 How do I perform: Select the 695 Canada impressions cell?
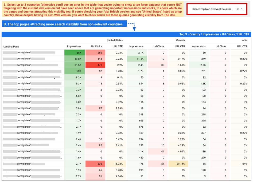(x=137, y=120)
